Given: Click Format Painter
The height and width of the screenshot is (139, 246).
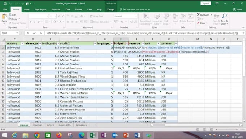Looking at the screenshot, I should point(17,23).
